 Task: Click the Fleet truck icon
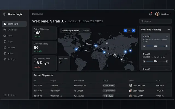click(x=5, y=36)
